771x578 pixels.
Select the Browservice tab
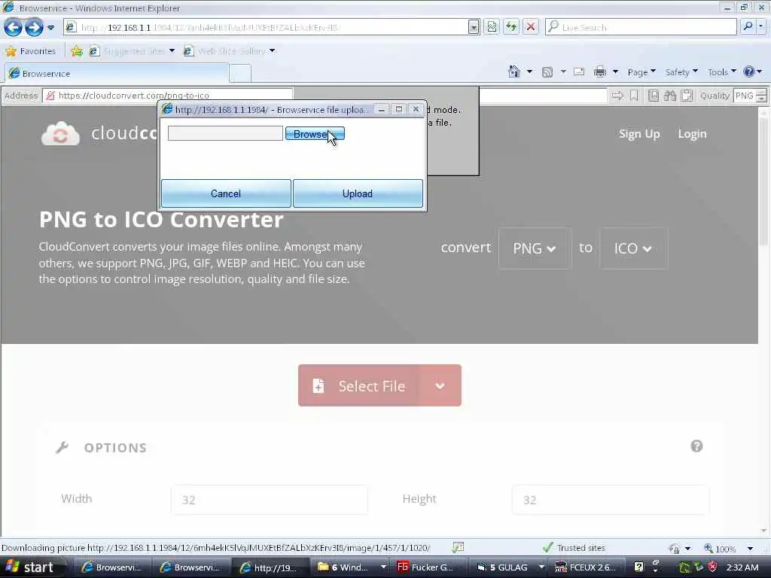[117, 73]
